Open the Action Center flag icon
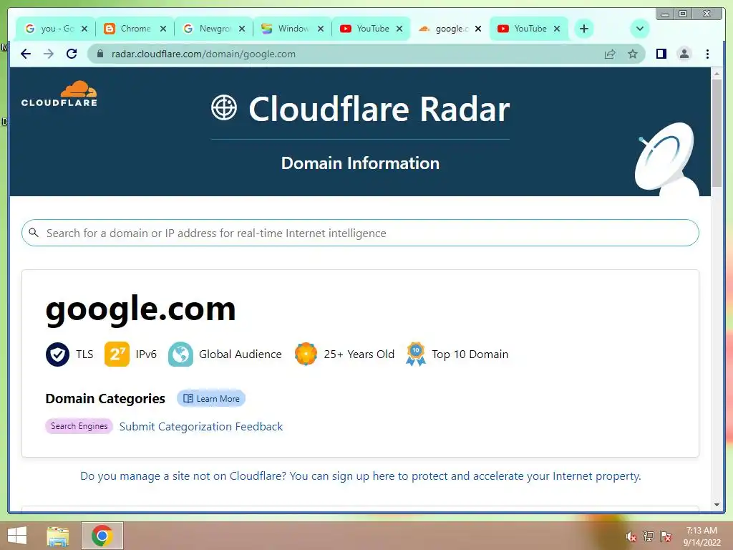 point(666,536)
